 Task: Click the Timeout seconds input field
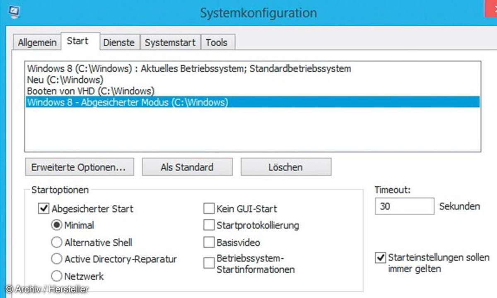click(x=405, y=206)
